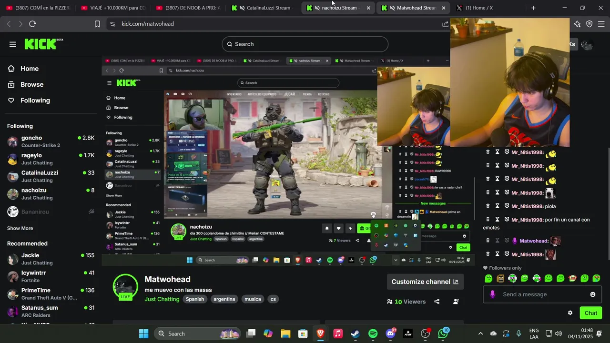This screenshot has width=610, height=343.
Task: Click the green Chat send button
Action: click(x=591, y=313)
